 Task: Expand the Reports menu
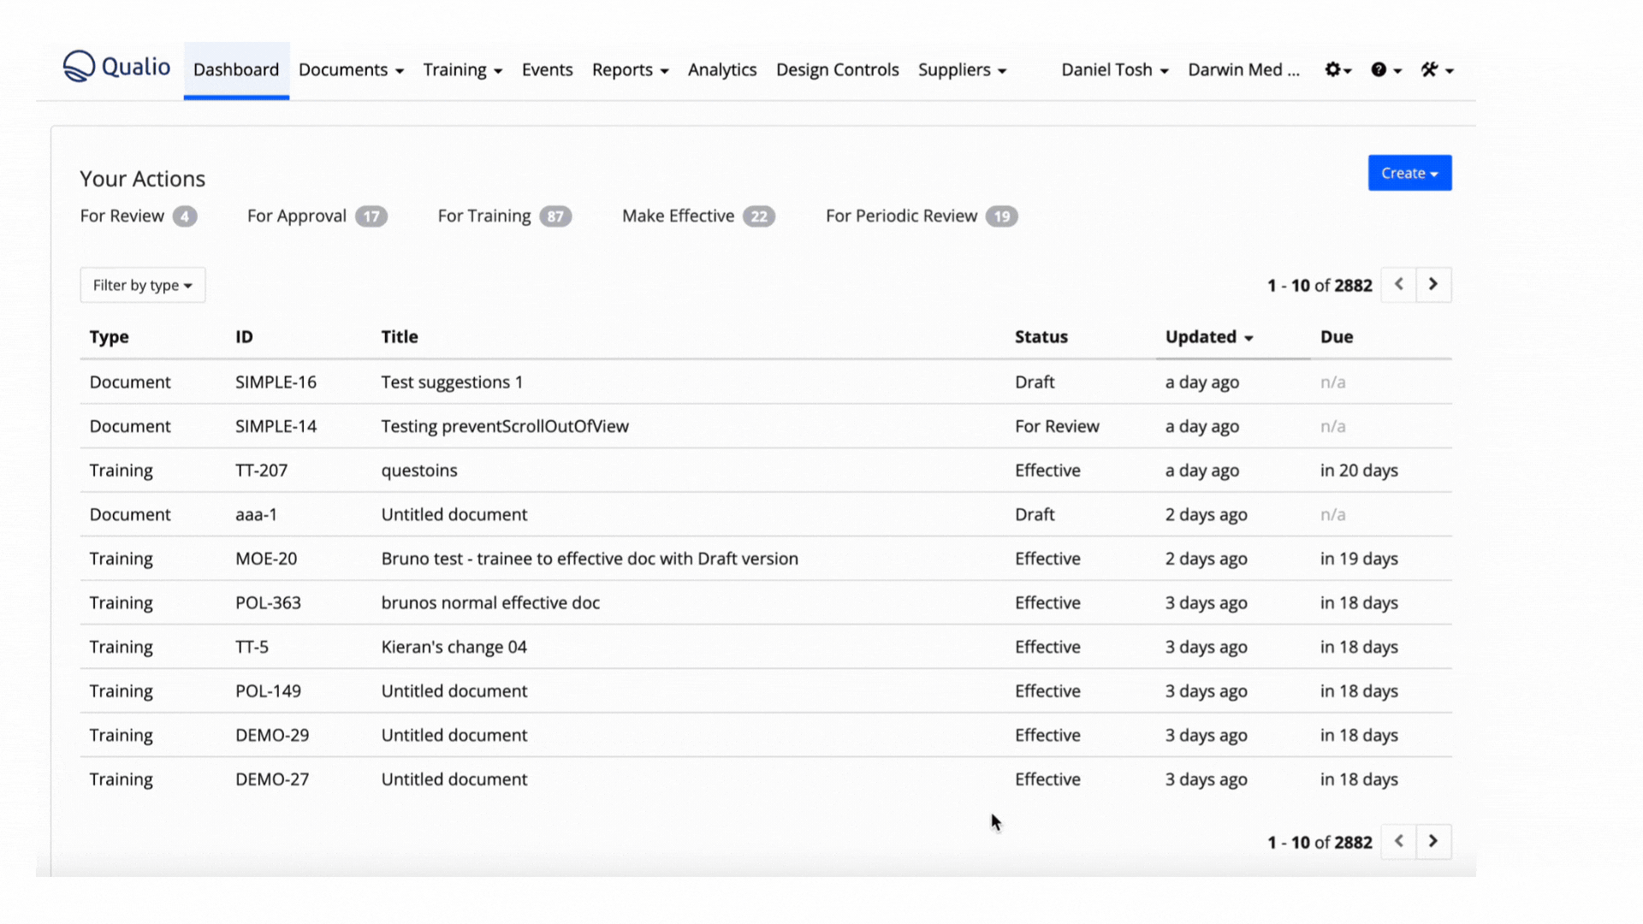pos(630,70)
